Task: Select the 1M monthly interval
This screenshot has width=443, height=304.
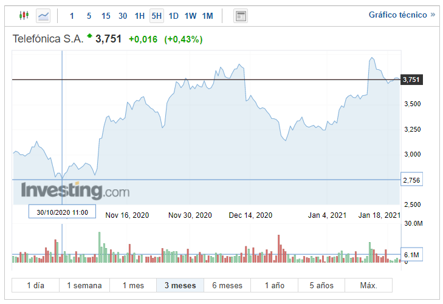Action: tap(208, 16)
